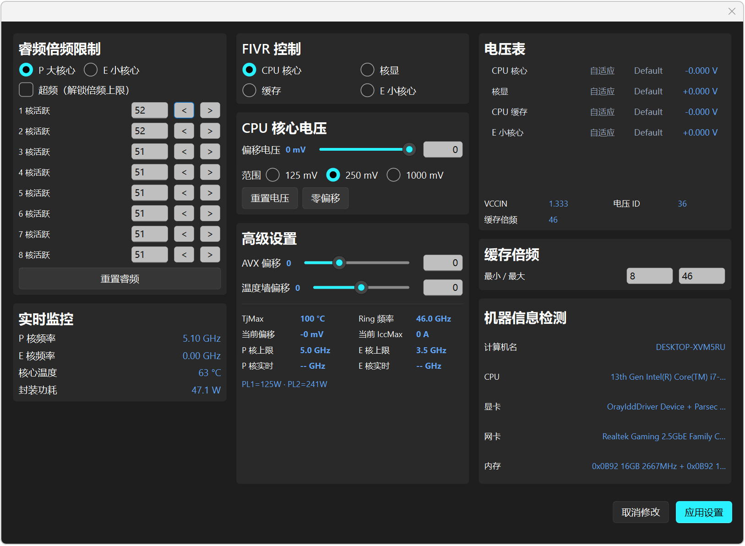The height and width of the screenshot is (546, 745).
Task: Click the PL1=125W · PL2=241W text
Action: click(284, 384)
